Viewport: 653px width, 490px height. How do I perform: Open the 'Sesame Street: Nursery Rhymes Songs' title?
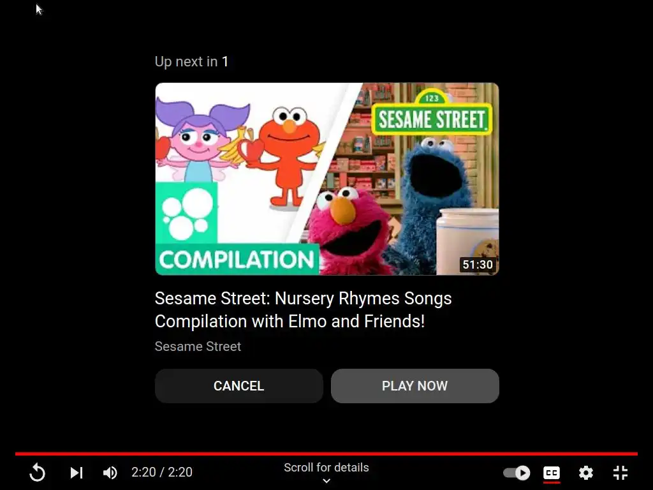coord(303,309)
